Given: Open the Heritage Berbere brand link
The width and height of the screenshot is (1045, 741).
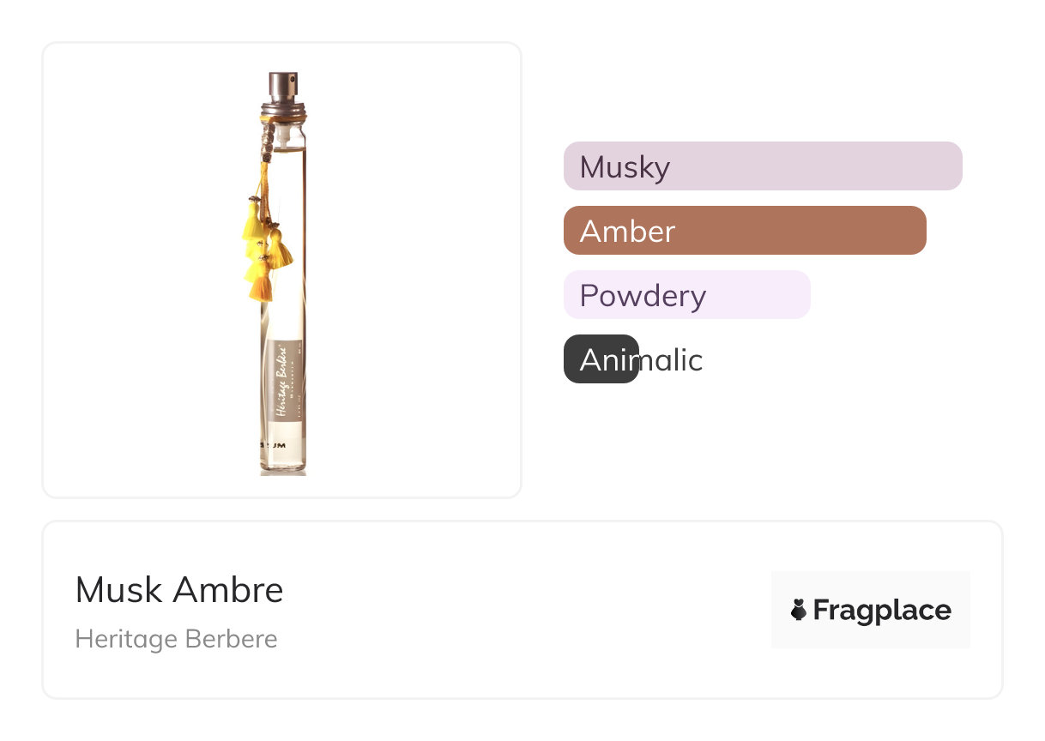Looking at the screenshot, I should [176, 640].
